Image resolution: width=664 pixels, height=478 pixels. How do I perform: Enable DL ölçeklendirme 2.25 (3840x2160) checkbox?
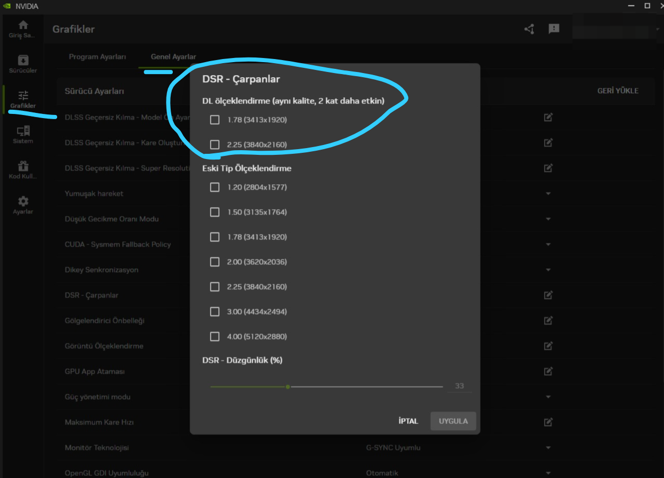215,144
